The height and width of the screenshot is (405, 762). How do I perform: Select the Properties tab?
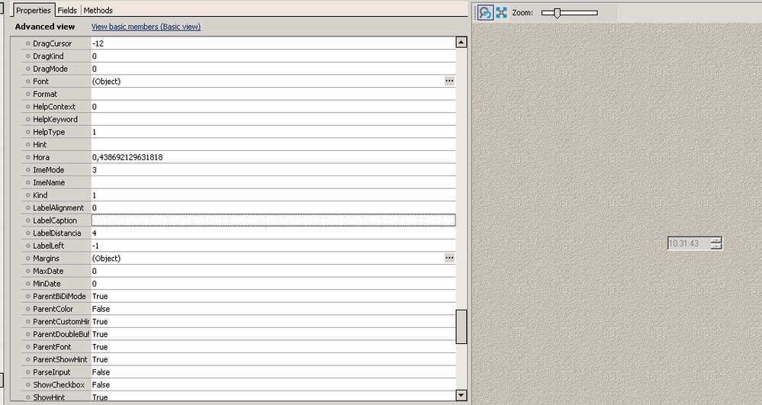click(x=34, y=10)
